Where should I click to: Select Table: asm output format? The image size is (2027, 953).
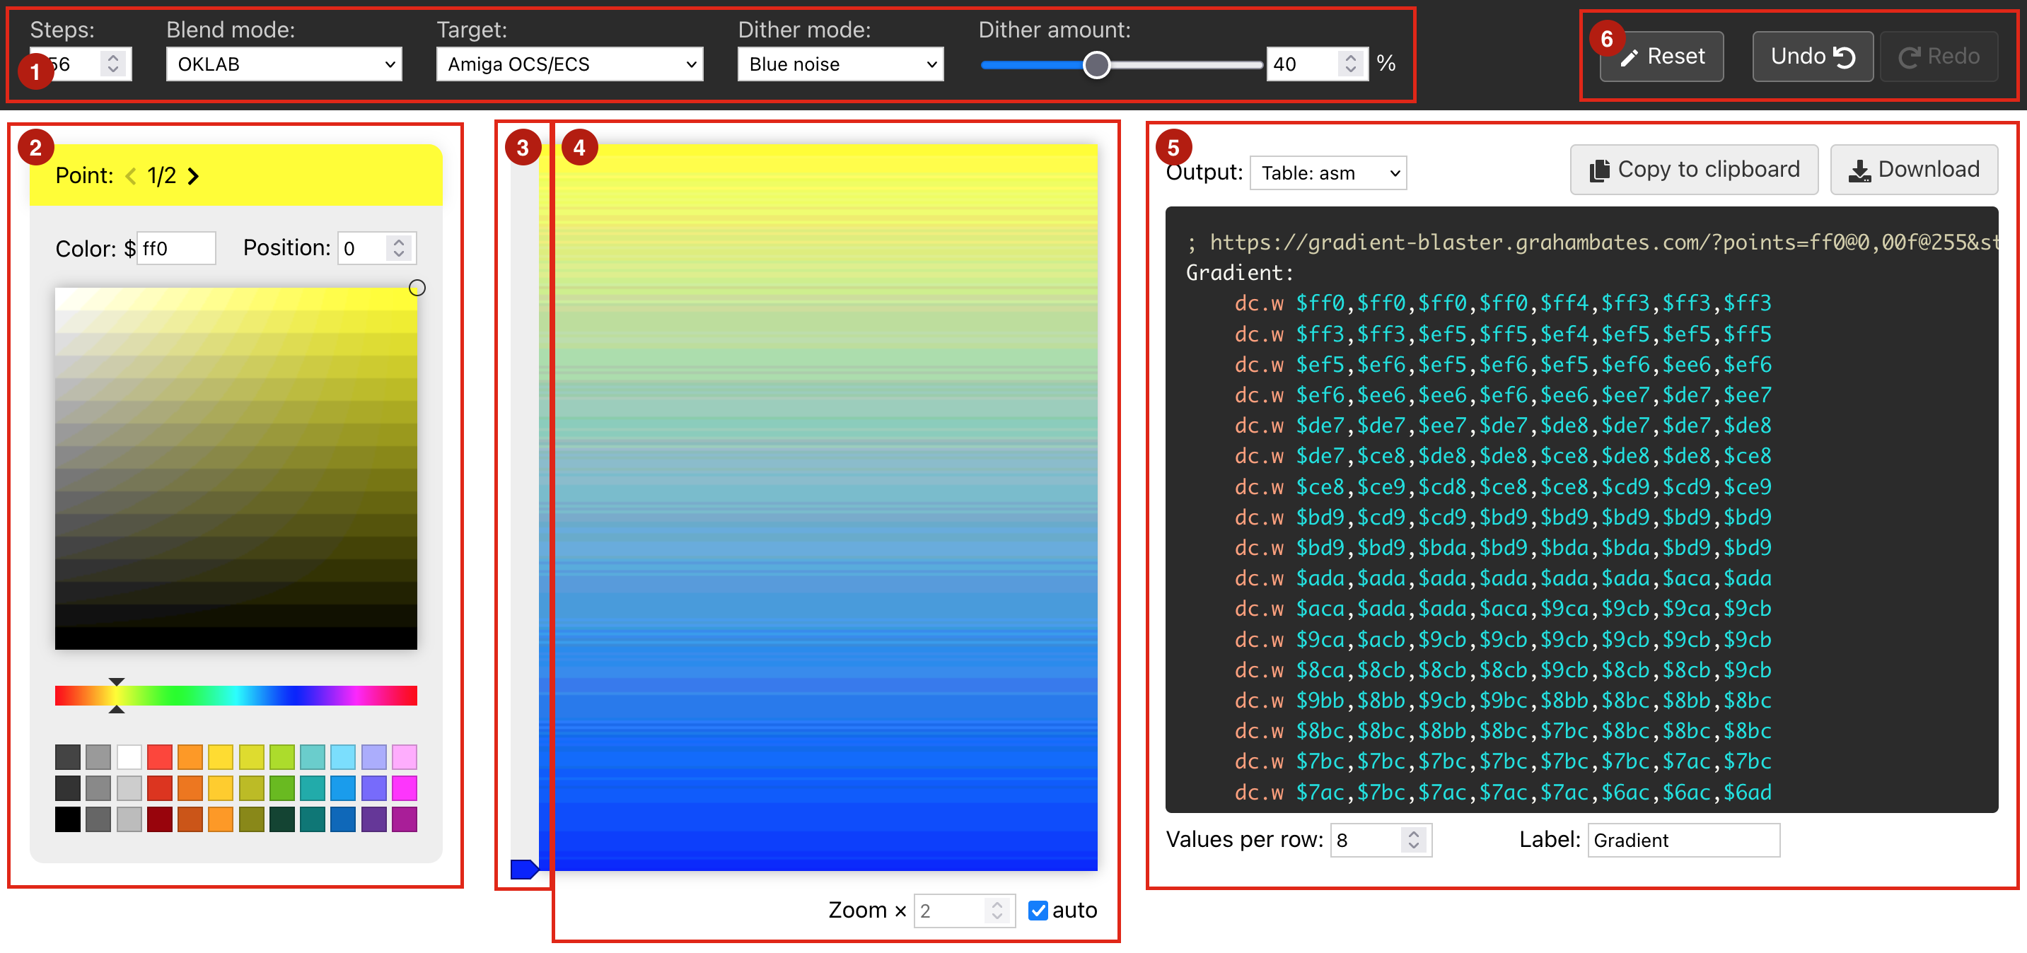click(1325, 172)
